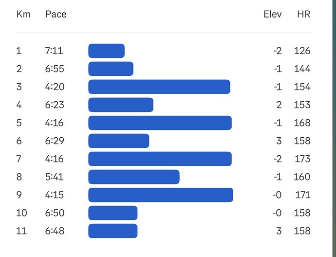Click the Pace column header
This screenshot has height=257, width=336.
point(56,14)
